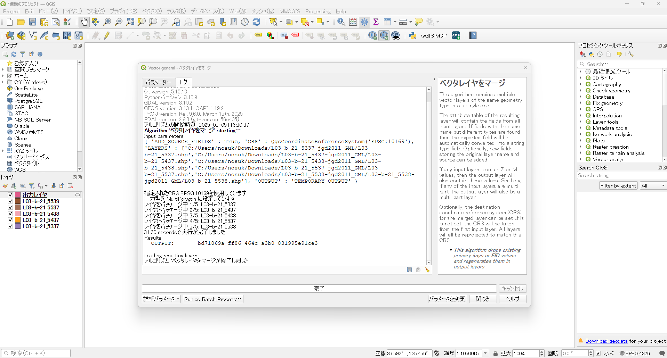Image resolution: width=667 pixels, height=358 pixels.
Task: Toggle visibility of L03-b-21_5437 layer
Action: (10, 220)
